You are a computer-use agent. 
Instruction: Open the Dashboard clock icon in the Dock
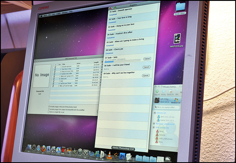tap(34, 147)
